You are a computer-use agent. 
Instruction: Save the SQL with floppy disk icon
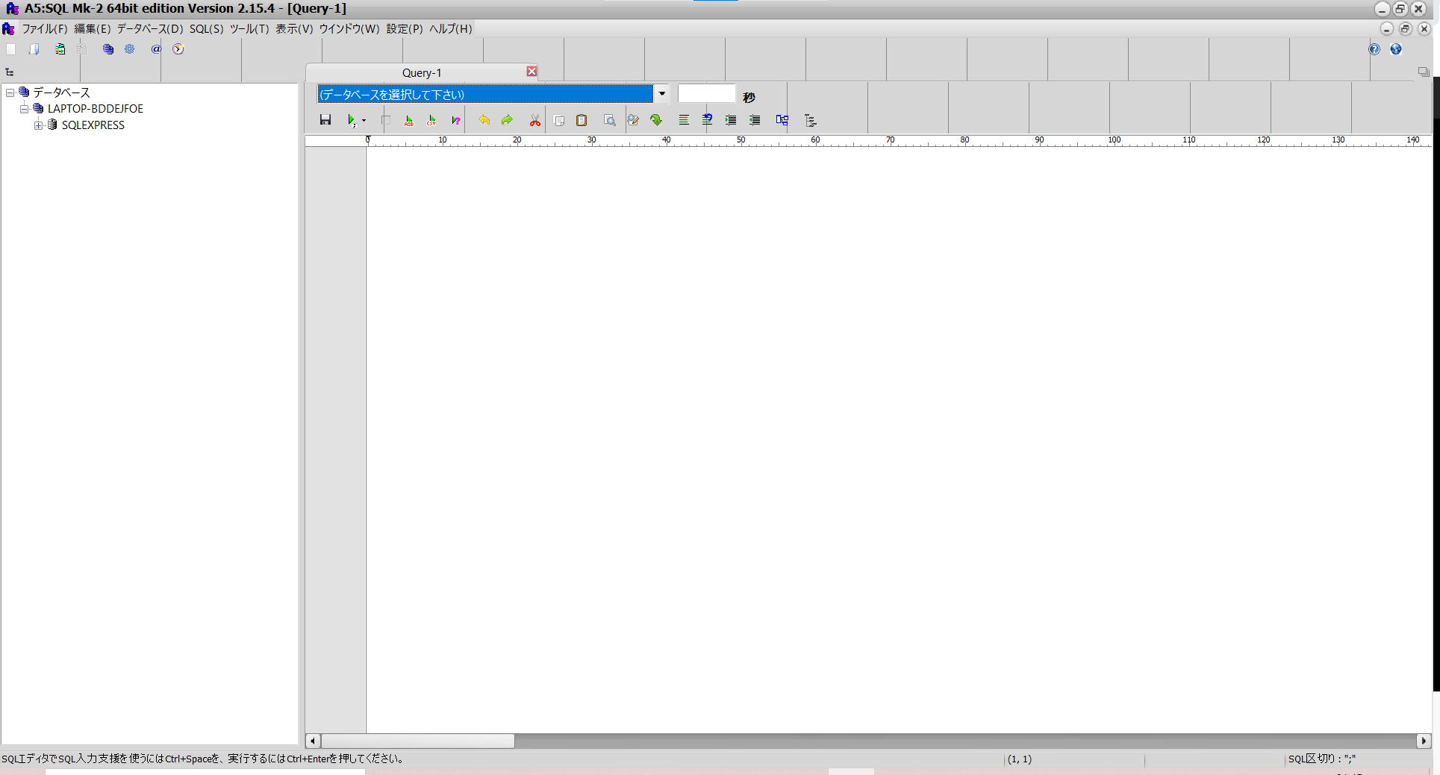click(x=325, y=120)
